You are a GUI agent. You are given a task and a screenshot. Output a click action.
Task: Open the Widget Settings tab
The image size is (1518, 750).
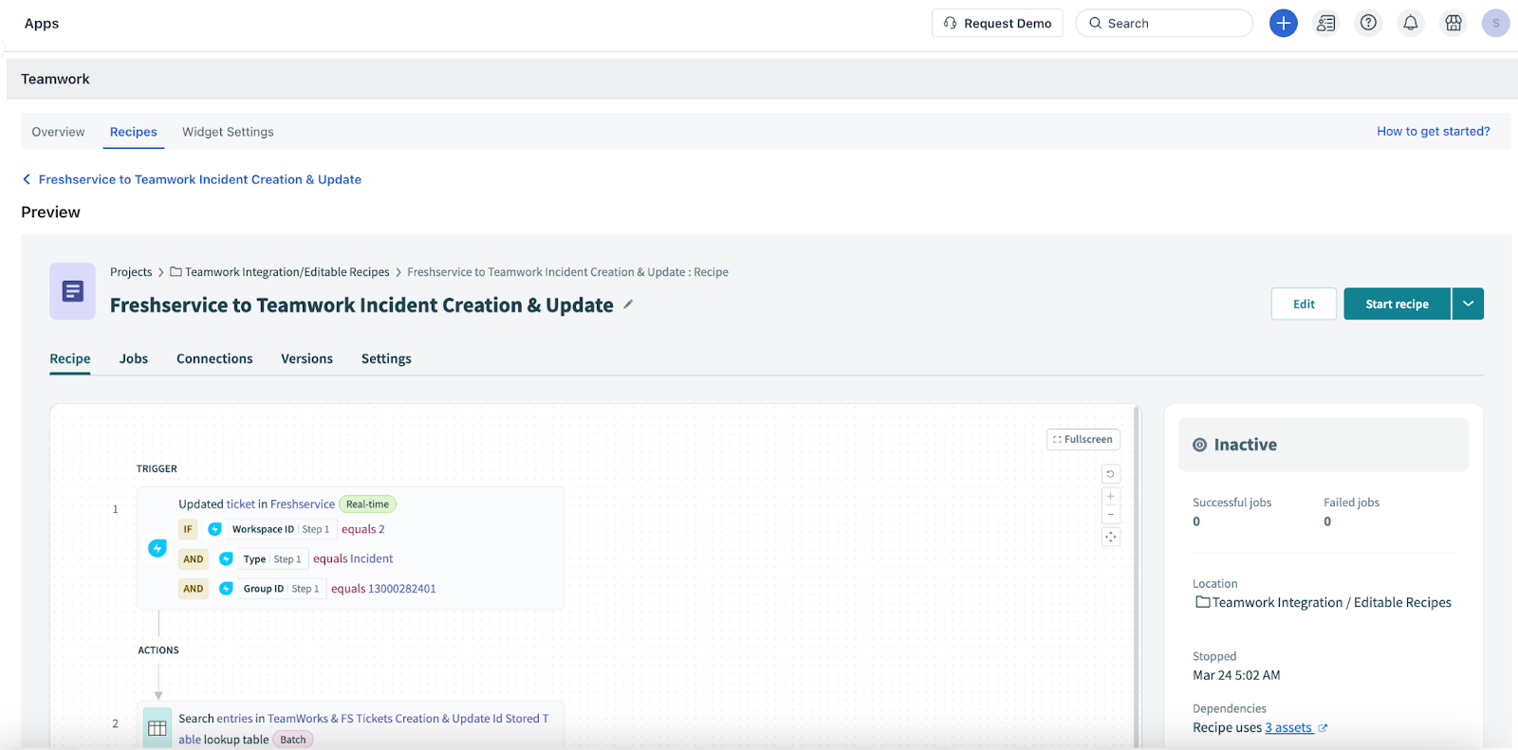228,132
